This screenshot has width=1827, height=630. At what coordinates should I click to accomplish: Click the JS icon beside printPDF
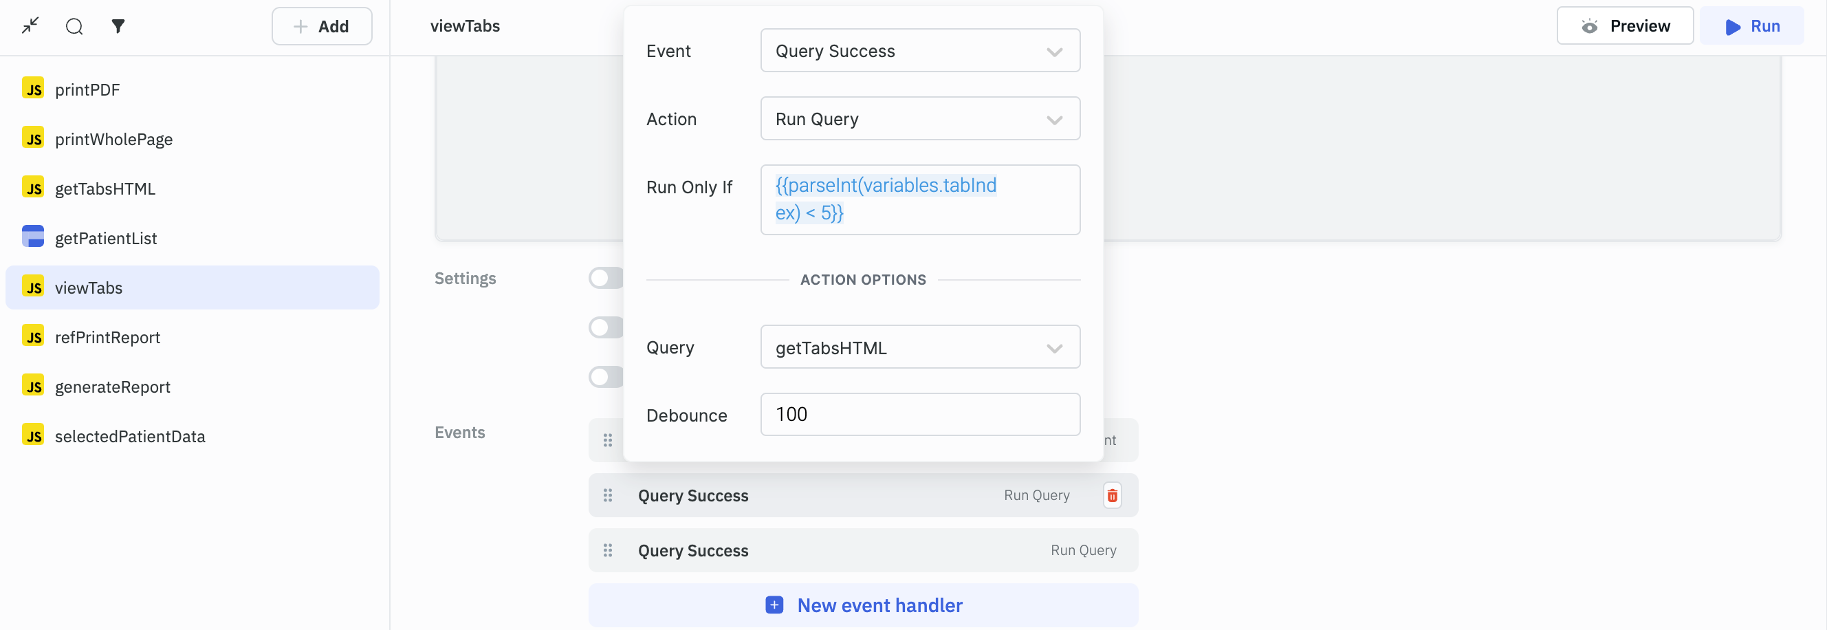pos(33,89)
